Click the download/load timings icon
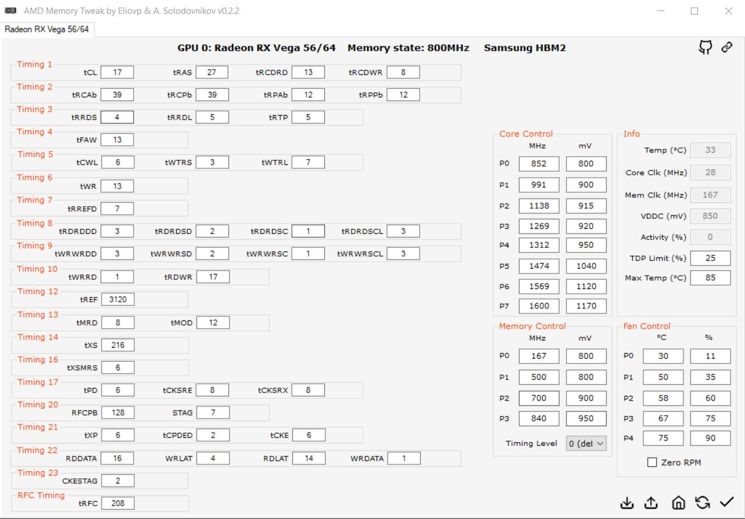This screenshot has width=745, height=519. (627, 503)
